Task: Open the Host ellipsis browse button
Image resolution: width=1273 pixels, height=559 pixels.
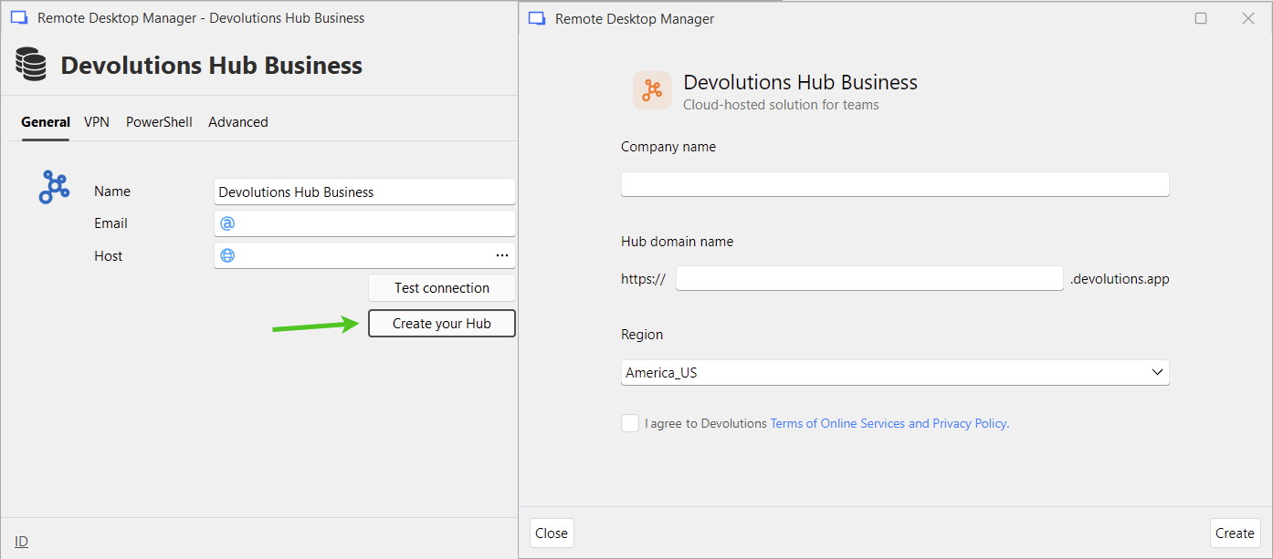Action: pyautogui.click(x=502, y=255)
